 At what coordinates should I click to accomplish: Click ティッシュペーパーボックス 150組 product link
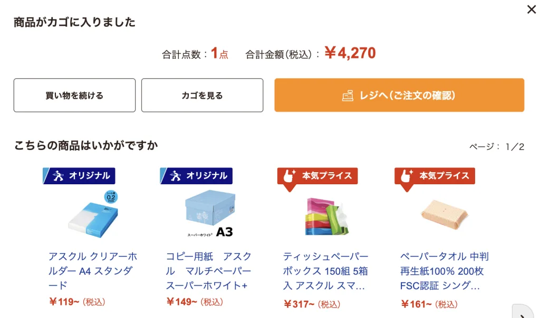(326, 271)
